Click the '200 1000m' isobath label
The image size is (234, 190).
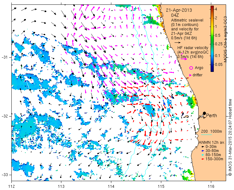click(x=212, y=131)
